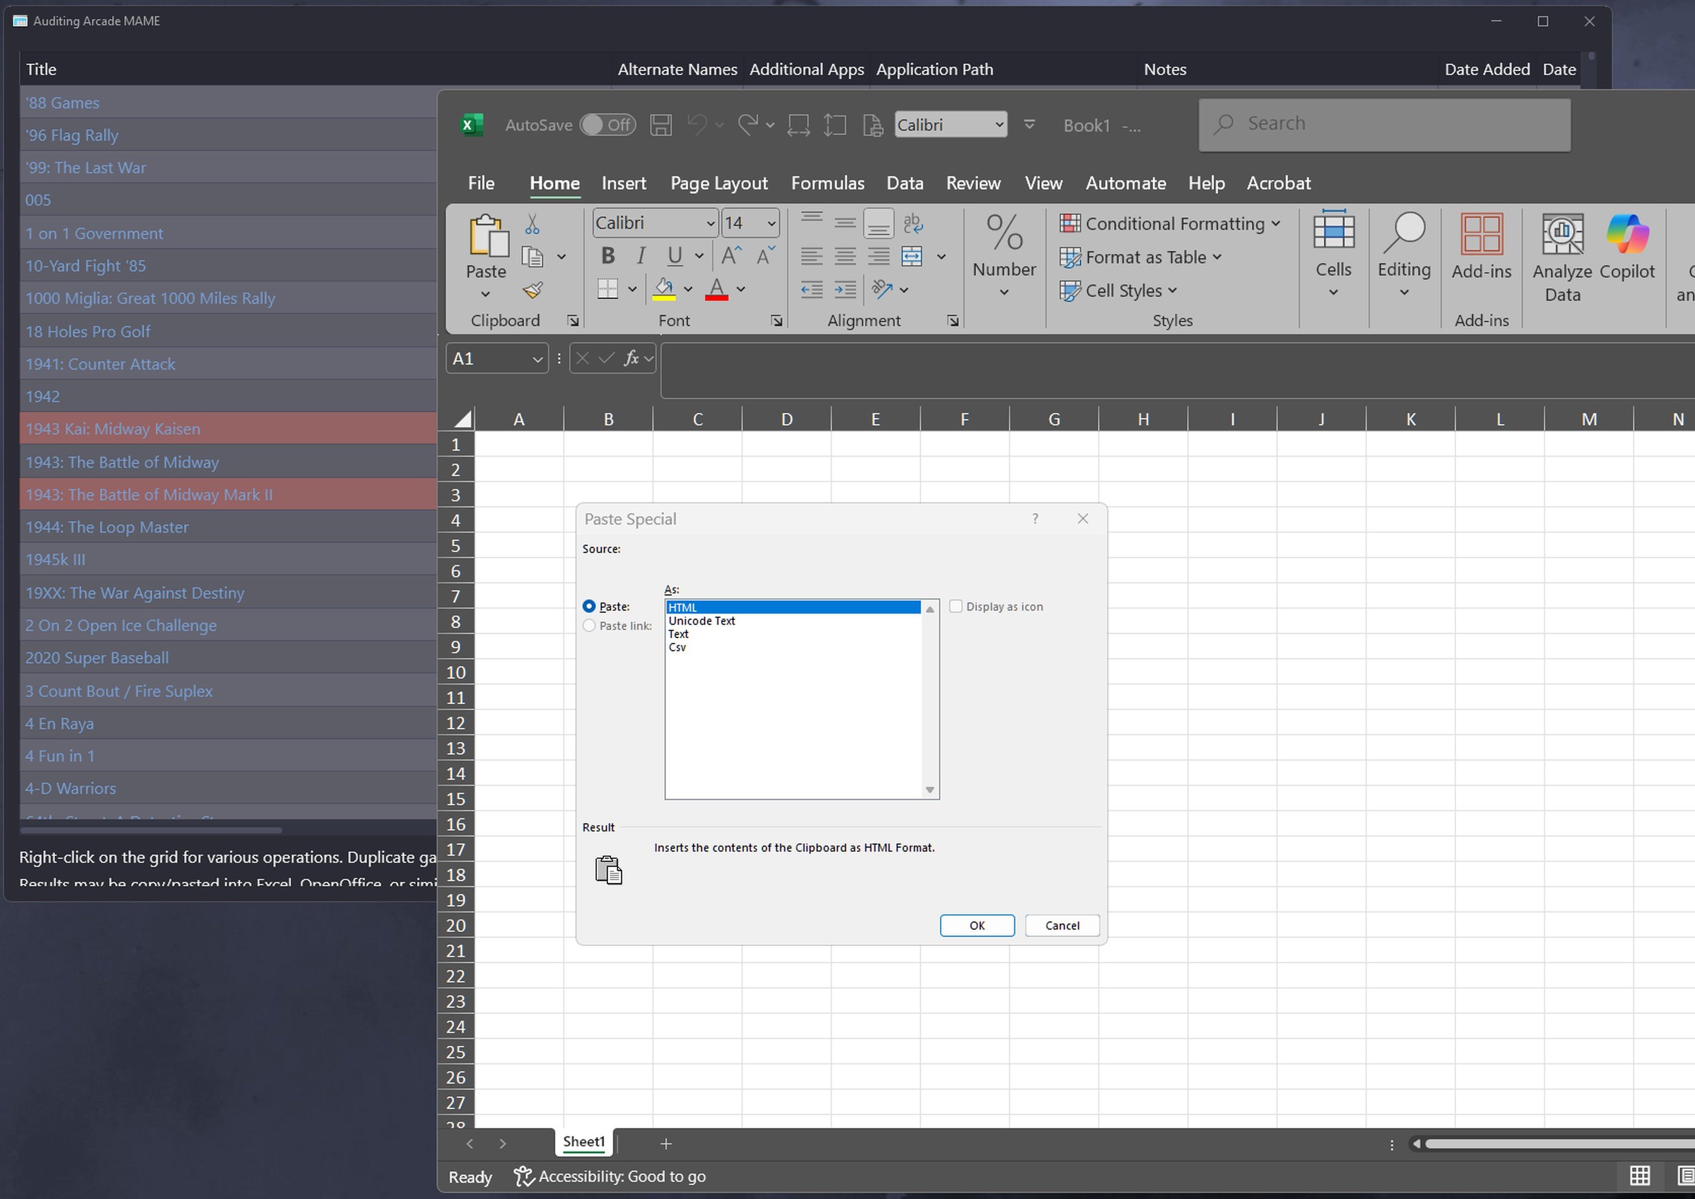This screenshot has height=1199, width=1695.
Task: Click the Merge and Center icon
Action: coord(912,256)
